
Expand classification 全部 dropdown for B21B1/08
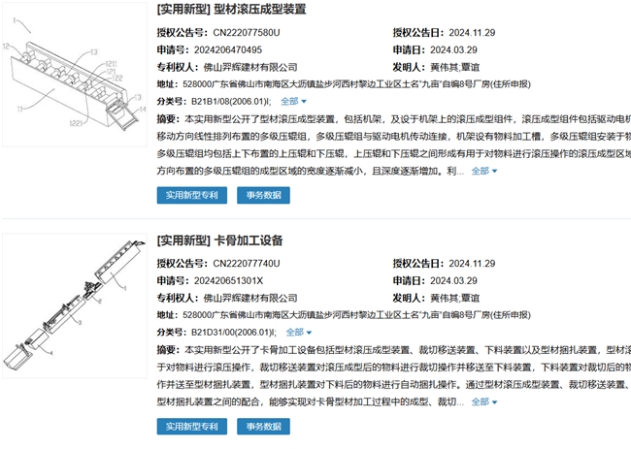(x=293, y=101)
